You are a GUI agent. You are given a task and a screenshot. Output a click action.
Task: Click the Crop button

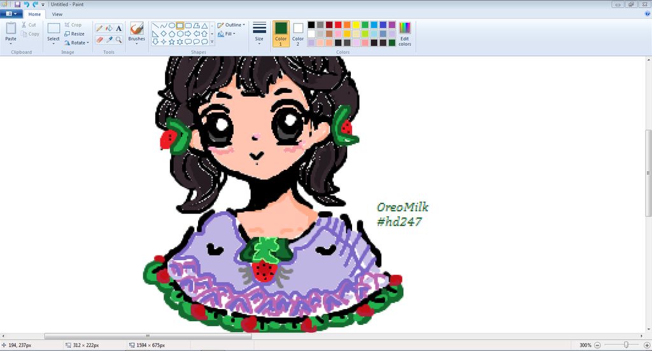click(x=73, y=25)
